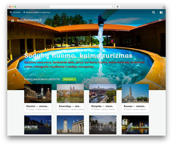Click the sodybunuoma.lt site title

coord(29,20)
